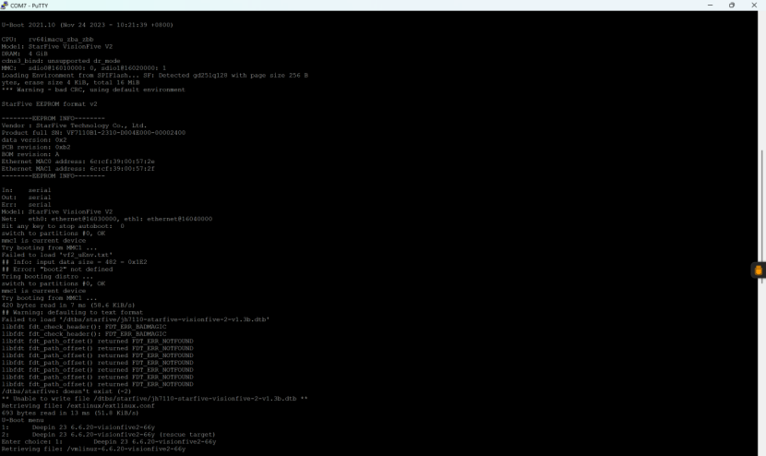Close the COM7 PuTTY session
This screenshot has height=456, width=766.
pos(756,5)
